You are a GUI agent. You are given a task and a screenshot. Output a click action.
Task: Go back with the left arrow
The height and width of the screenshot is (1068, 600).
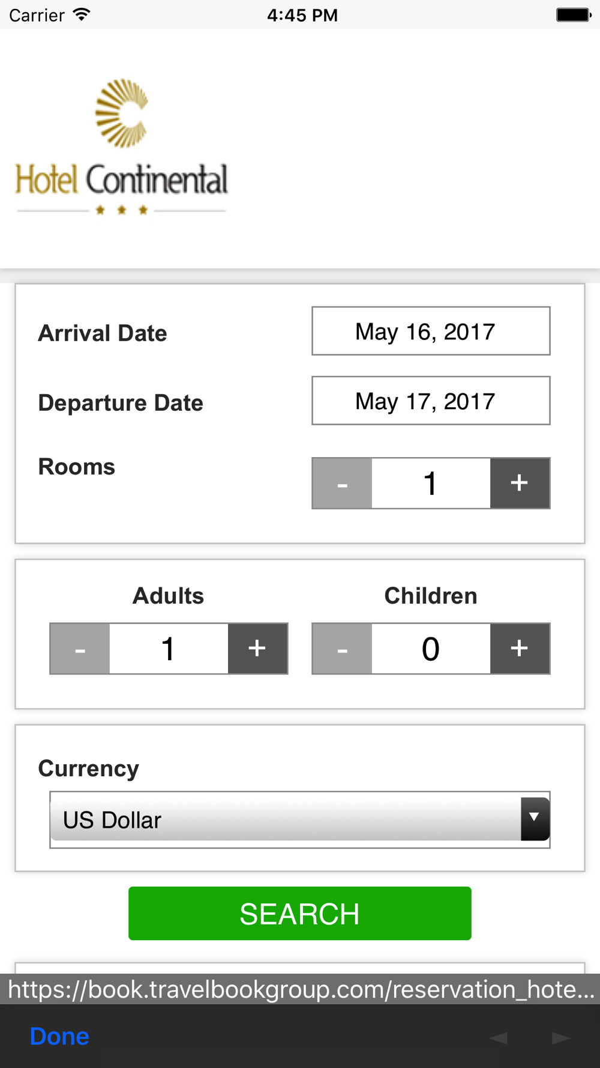coord(498,1037)
